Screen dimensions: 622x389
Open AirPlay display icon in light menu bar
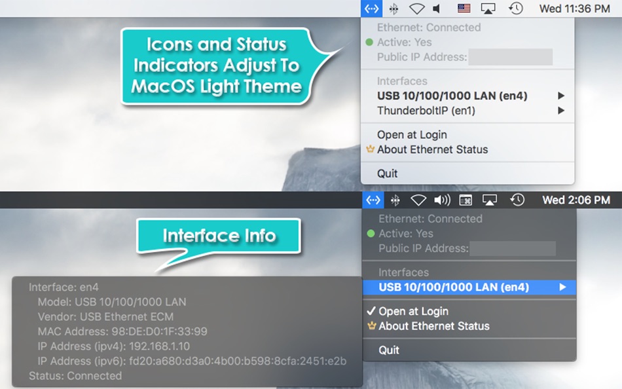pos(488,9)
